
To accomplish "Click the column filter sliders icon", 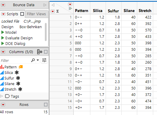I will 44,60.
